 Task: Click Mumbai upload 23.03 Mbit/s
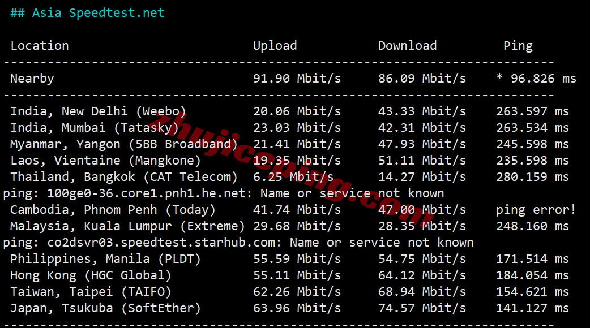[x=297, y=128]
